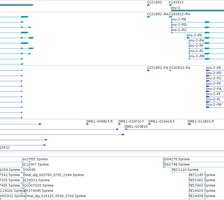Select EST RE21110.5prime label
Viewport: 224px width, 200px height.
185,170
